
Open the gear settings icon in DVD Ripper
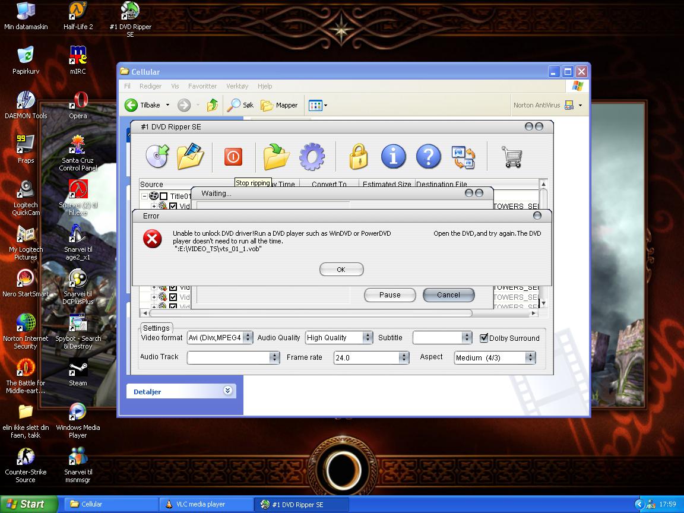312,157
